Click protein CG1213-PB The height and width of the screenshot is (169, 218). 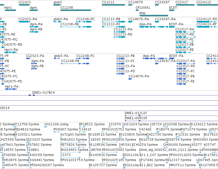click(121, 58)
